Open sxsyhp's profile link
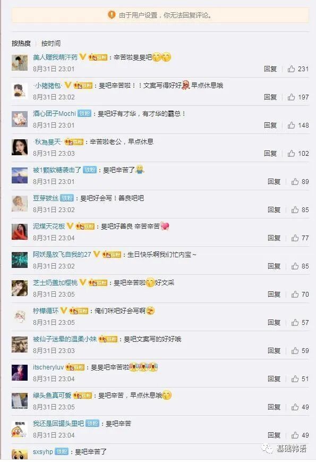The width and height of the screenshot is (316, 462). [43, 452]
